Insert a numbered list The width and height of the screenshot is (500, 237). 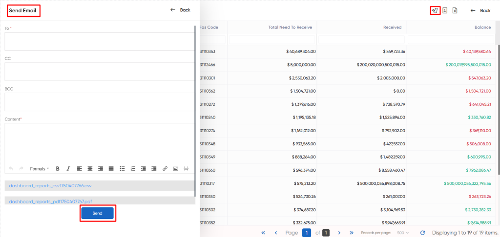[133, 169]
